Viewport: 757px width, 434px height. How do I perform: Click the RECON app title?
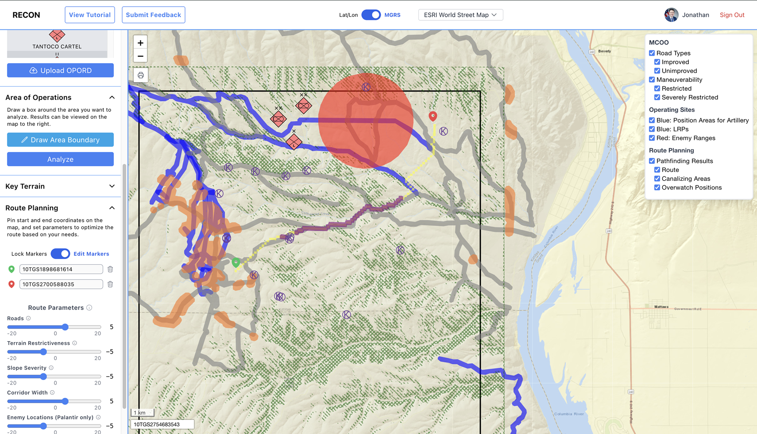(26, 15)
